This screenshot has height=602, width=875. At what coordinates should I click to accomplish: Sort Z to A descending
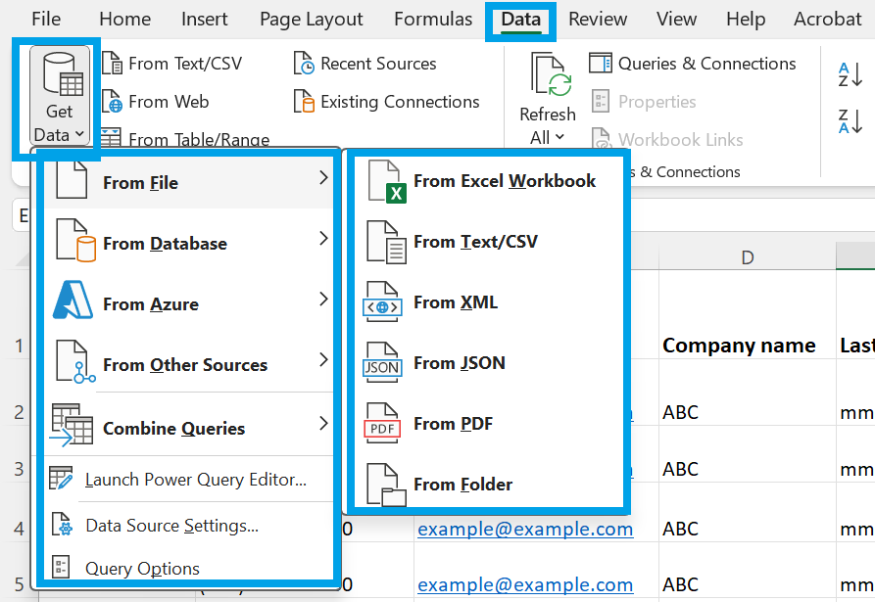pos(850,121)
